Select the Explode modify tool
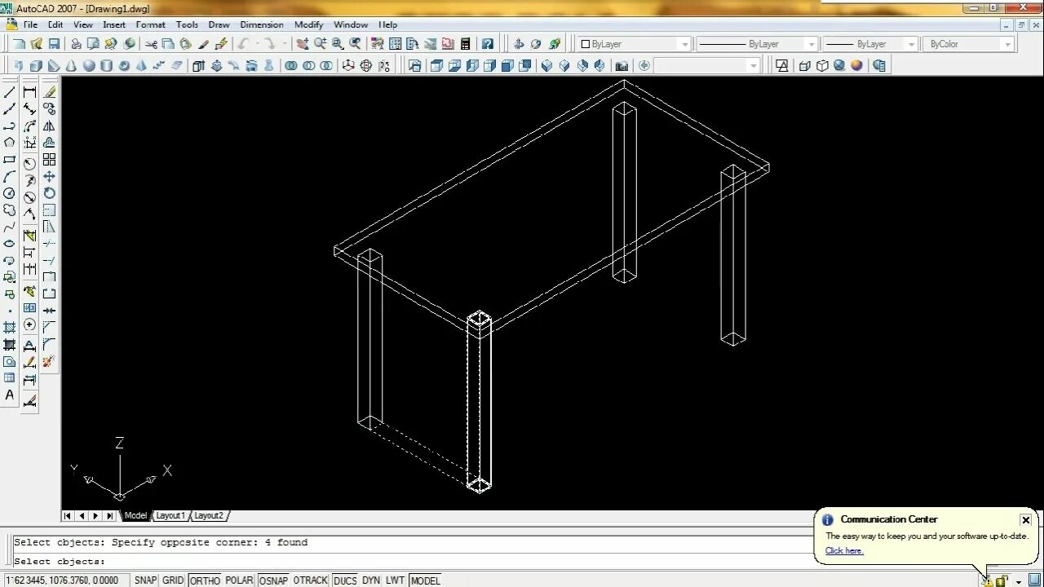1044x587 pixels. pos(49,360)
